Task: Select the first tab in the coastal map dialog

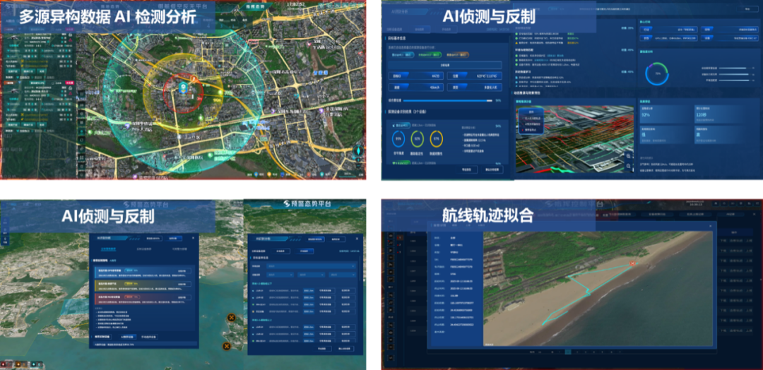Action: pos(108,249)
